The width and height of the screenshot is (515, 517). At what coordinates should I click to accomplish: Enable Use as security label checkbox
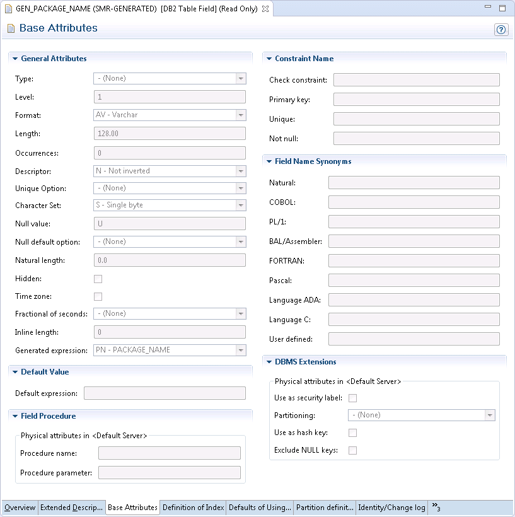coord(353,398)
